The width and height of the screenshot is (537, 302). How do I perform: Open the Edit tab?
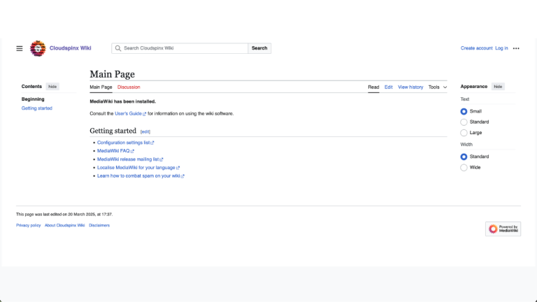[x=388, y=87]
